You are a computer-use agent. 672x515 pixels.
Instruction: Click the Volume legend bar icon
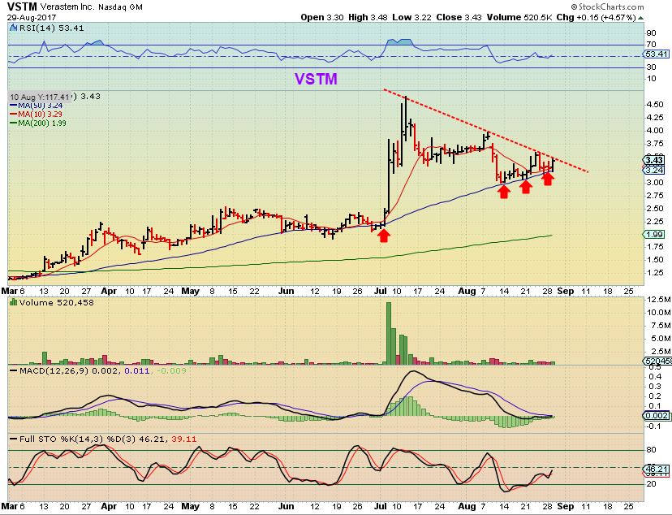(13, 303)
